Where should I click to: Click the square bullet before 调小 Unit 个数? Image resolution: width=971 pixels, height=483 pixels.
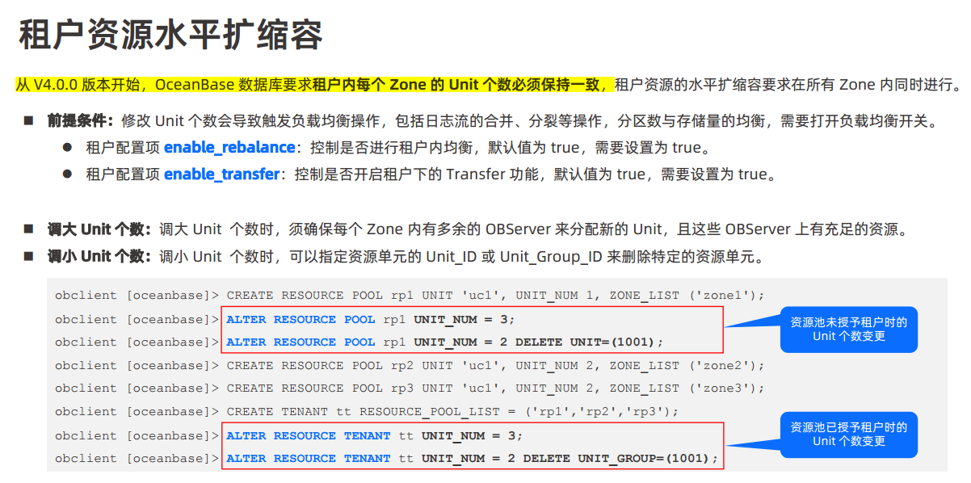click(28, 257)
